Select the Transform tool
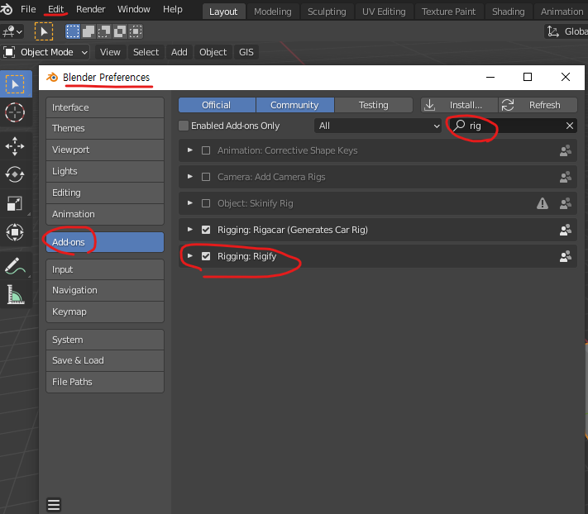588x514 pixels. pyautogui.click(x=15, y=232)
